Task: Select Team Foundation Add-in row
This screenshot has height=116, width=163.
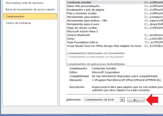Action: click(115, 42)
